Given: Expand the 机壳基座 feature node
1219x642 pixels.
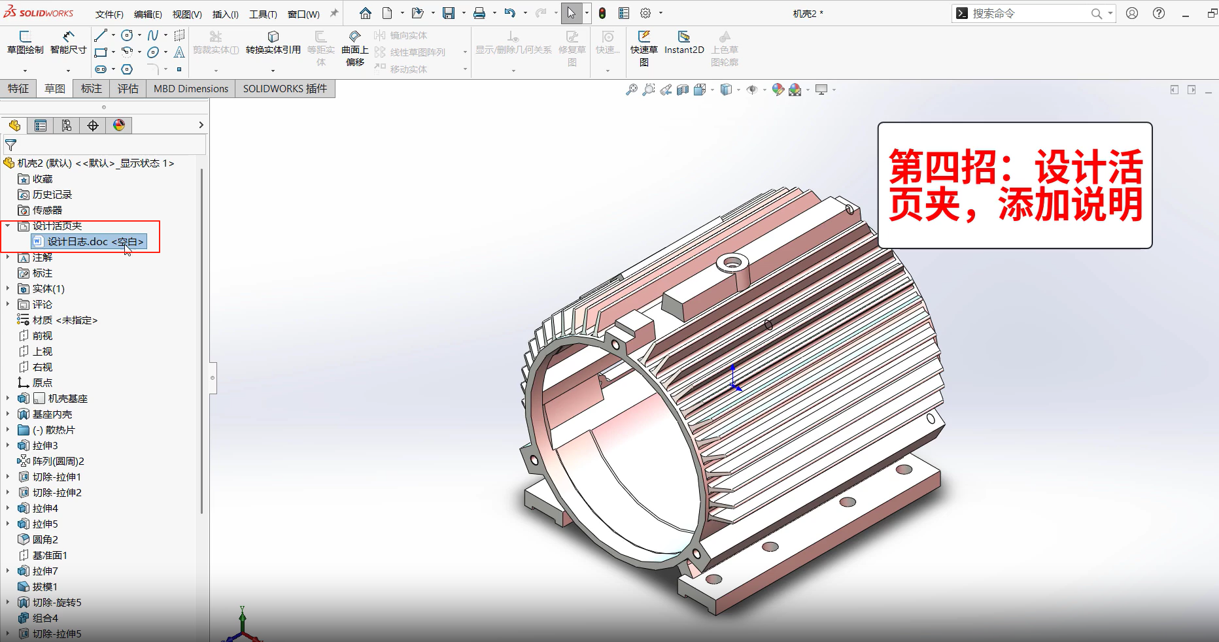Looking at the screenshot, I should click(x=8, y=398).
